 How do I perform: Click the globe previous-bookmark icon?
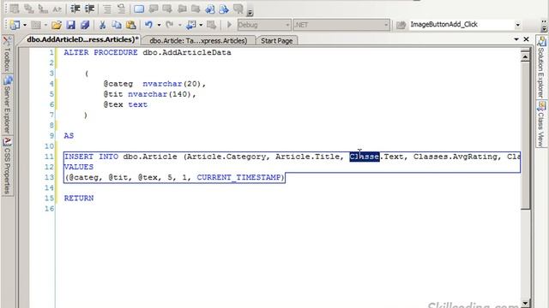[x=210, y=9]
